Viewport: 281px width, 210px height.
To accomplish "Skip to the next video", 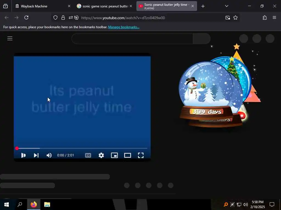I will coord(36,155).
